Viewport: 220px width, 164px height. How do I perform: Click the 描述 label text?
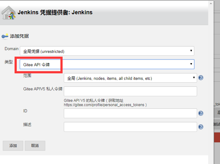tap(27, 124)
